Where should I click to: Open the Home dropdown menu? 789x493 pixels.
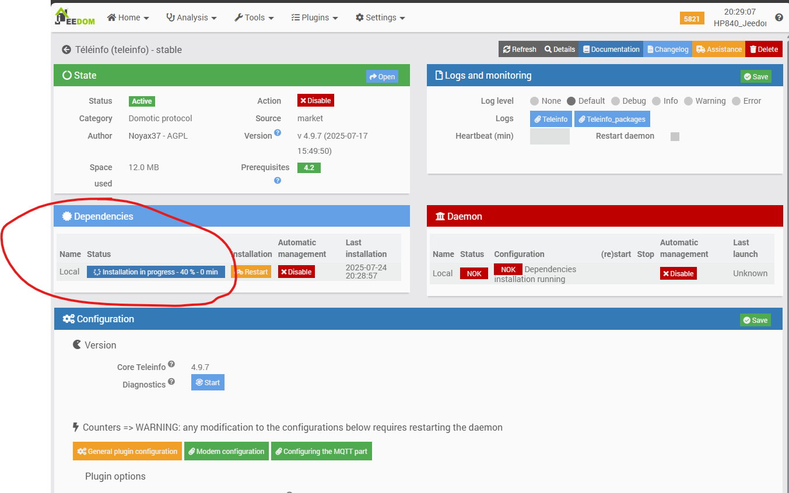coord(128,17)
